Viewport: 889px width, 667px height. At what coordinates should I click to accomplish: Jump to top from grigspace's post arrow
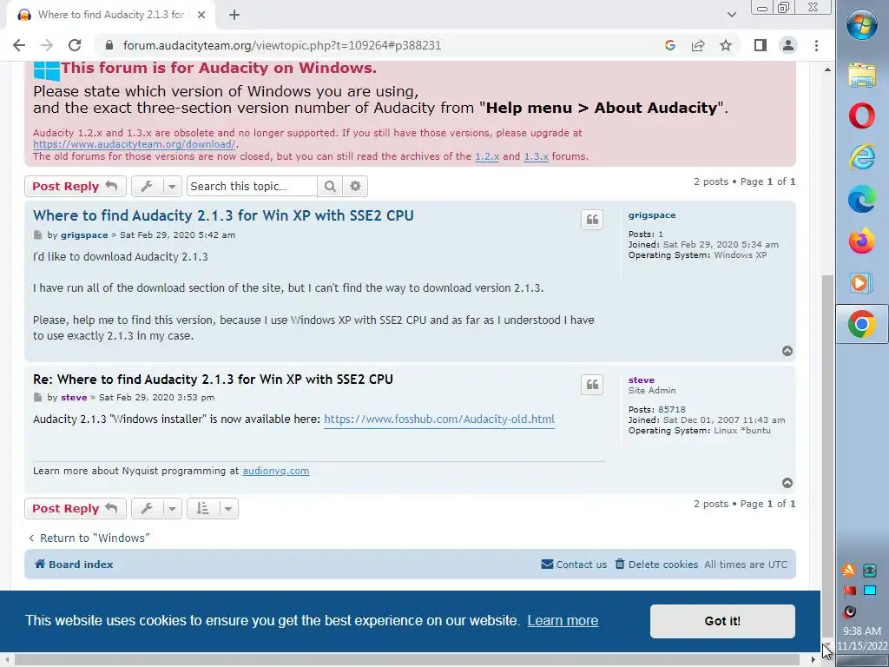(787, 351)
